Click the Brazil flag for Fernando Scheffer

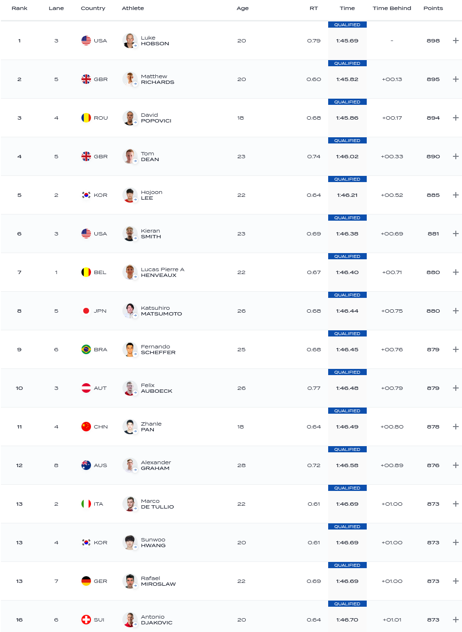click(86, 349)
